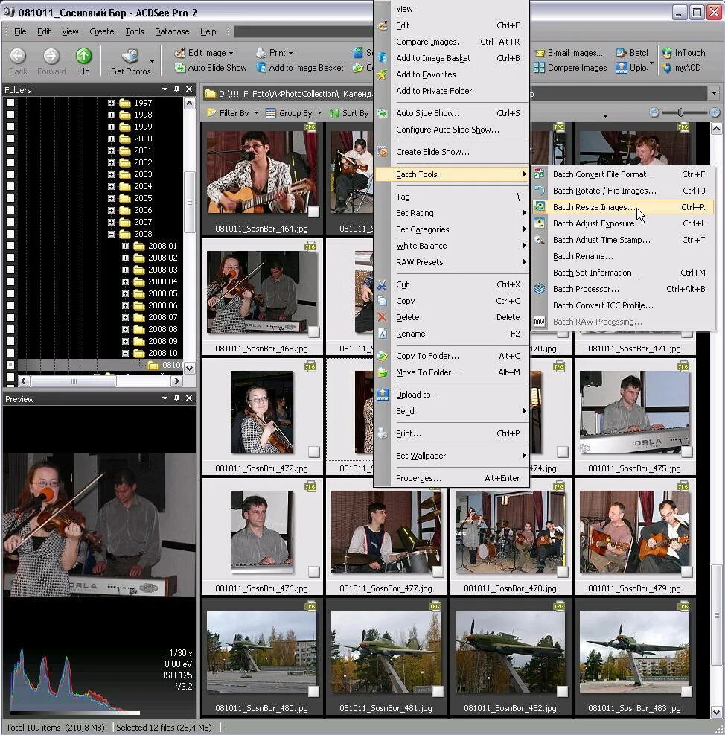Click the green Up folder icon
Viewport: 725px width, 735px height.
(x=84, y=57)
